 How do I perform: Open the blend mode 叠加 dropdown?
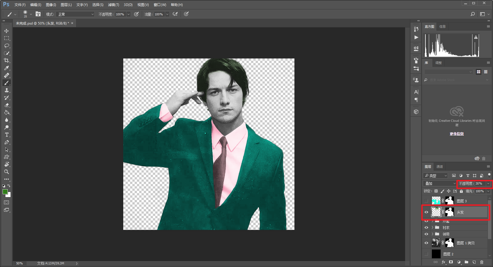coord(440,183)
